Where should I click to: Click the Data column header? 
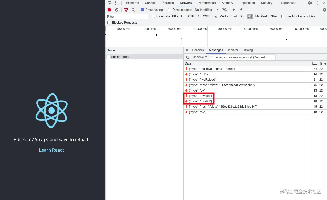pyautogui.click(x=247, y=63)
